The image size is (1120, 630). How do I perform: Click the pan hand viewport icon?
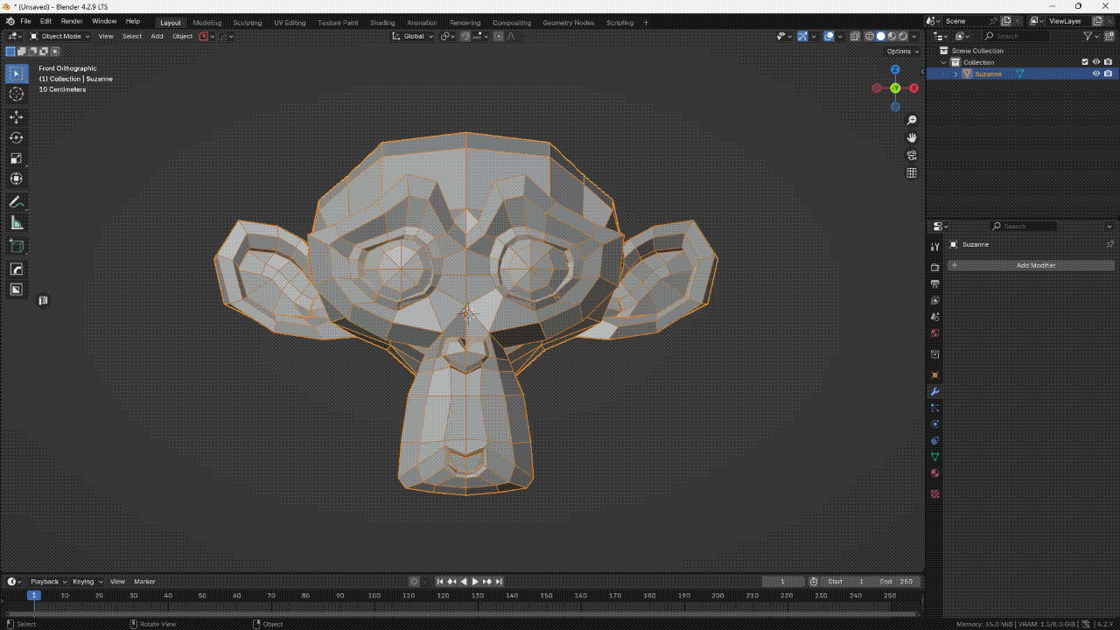tap(911, 137)
